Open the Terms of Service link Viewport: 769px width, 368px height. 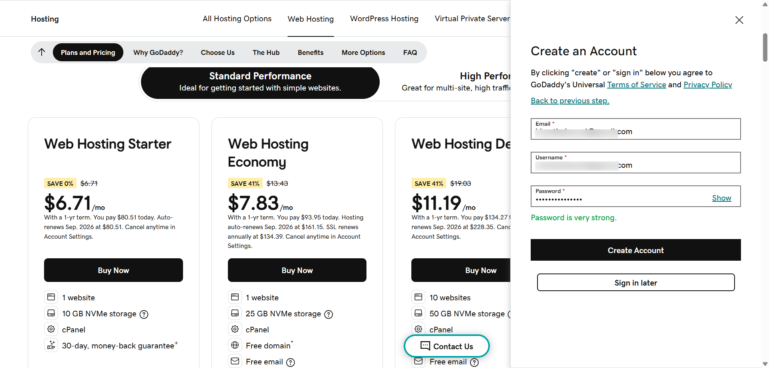[636, 84]
